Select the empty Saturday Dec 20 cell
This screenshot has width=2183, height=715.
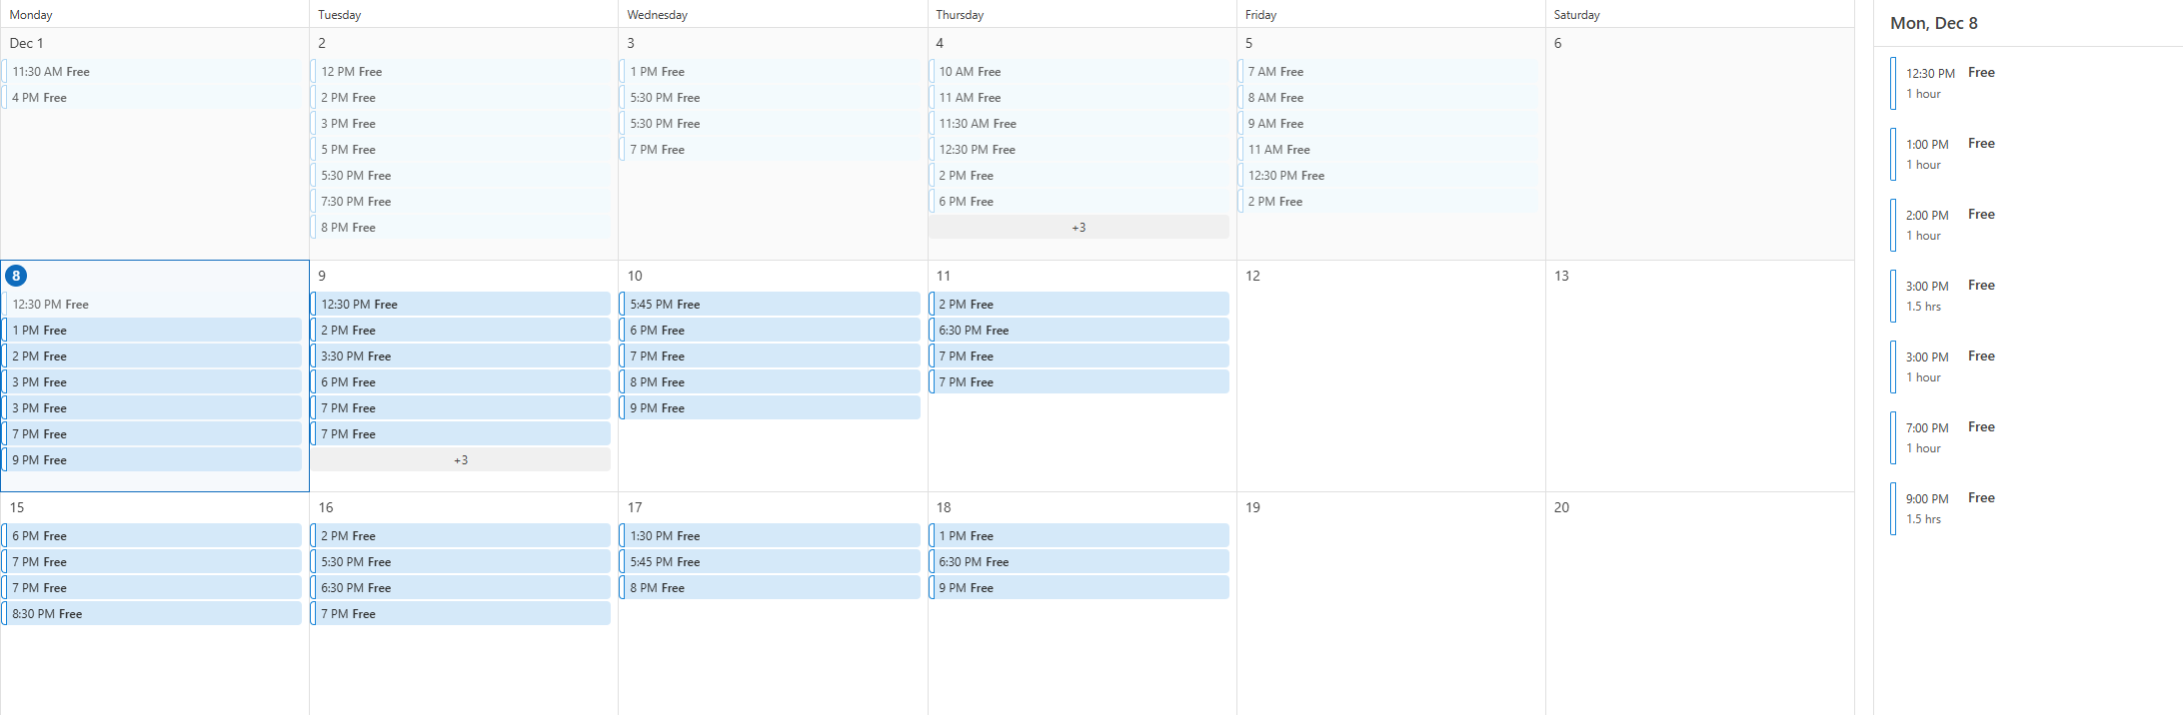coord(1699,604)
